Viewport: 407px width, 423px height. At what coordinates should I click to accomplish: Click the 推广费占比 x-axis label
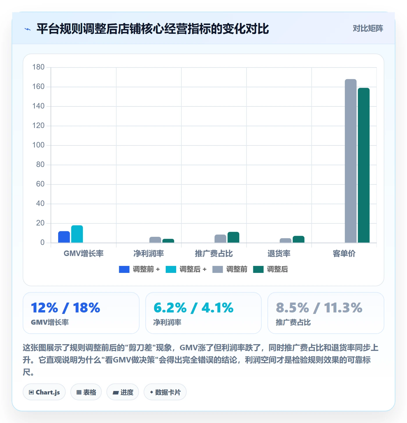[214, 253]
